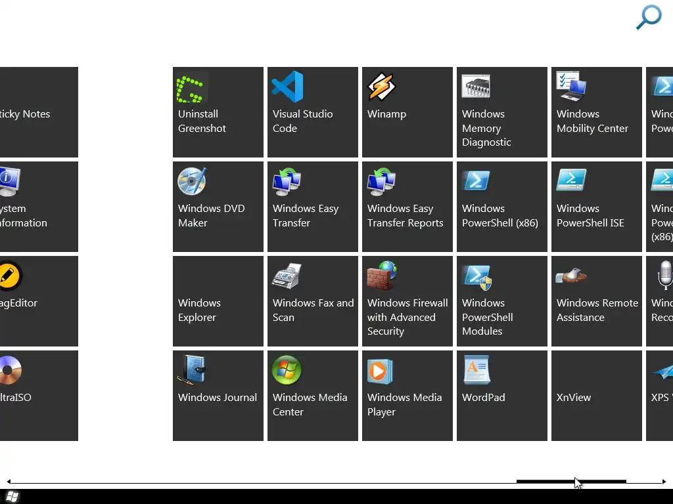Open the System Information monitor icon
The height and width of the screenshot is (504, 673).
pos(9,182)
